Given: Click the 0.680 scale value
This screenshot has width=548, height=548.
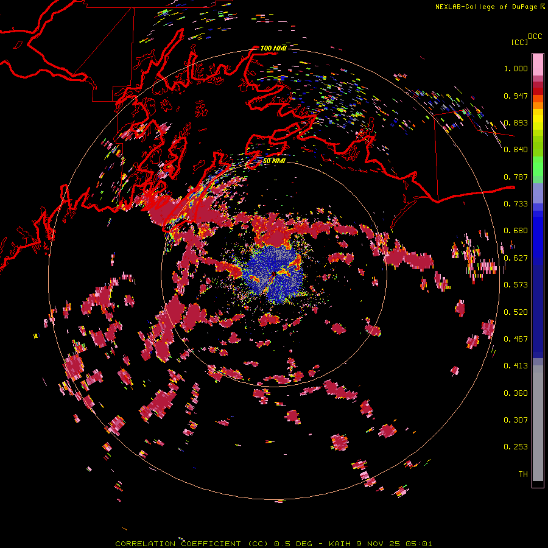Looking at the screenshot, I should (x=516, y=231).
